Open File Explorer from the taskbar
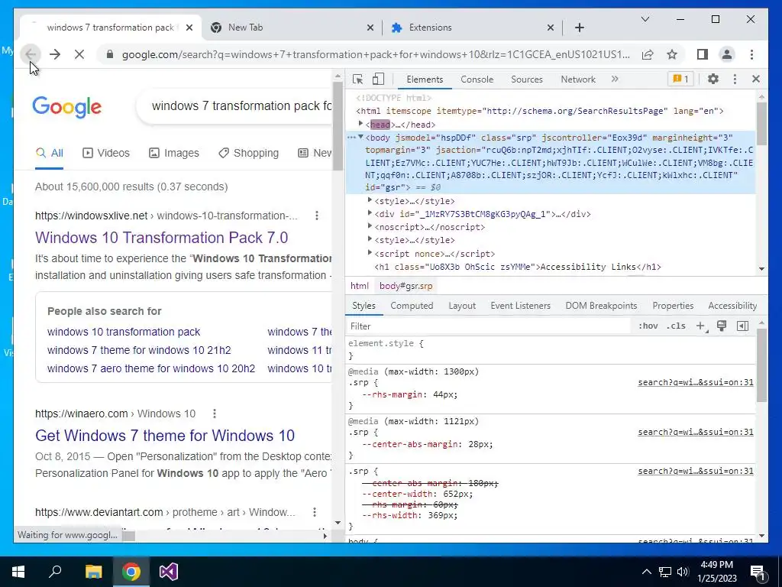 pyautogui.click(x=93, y=572)
